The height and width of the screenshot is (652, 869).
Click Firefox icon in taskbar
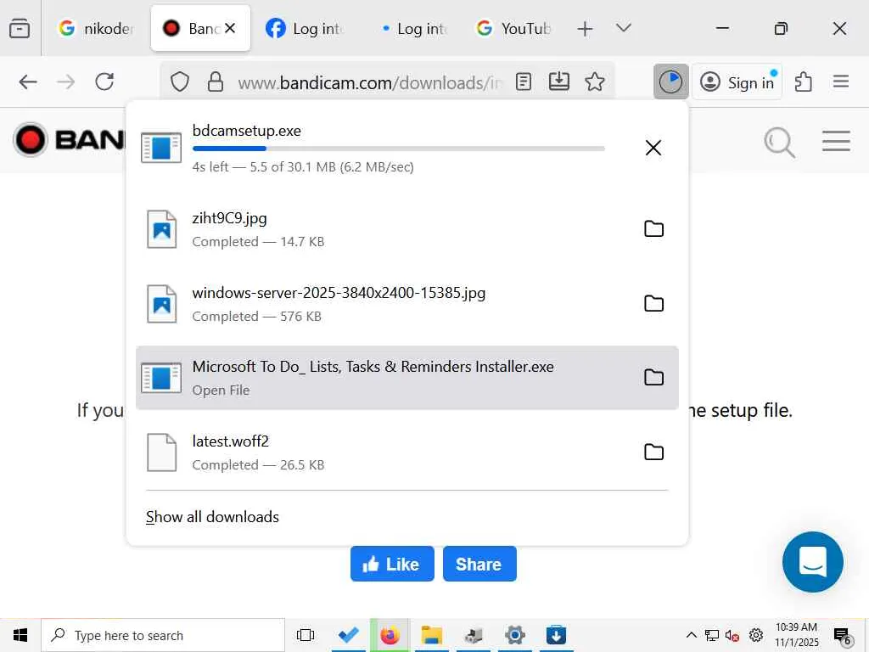point(390,635)
